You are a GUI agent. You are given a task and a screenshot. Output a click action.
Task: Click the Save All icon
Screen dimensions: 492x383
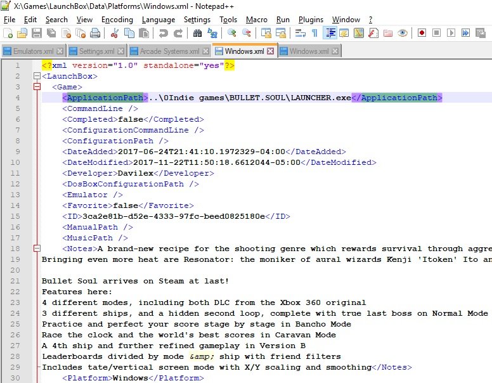51,33
